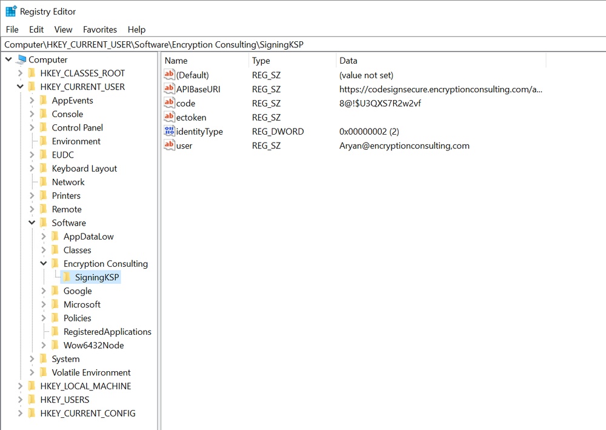The width and height of the screenshot is (606, 430).
Task: Expand the Console key arrow
Action: click(32, 114)
